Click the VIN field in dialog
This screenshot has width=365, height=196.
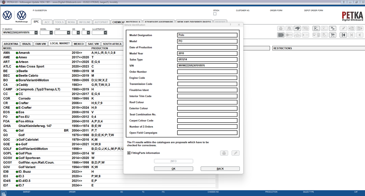pyautogui.click(x=207, y=66)
